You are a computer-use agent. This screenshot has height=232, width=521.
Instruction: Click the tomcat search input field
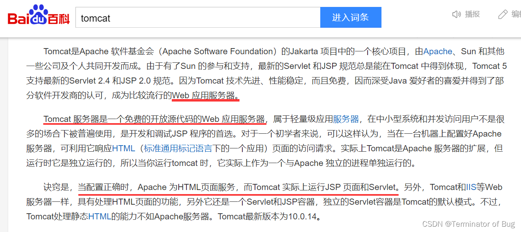pos(198,18)
